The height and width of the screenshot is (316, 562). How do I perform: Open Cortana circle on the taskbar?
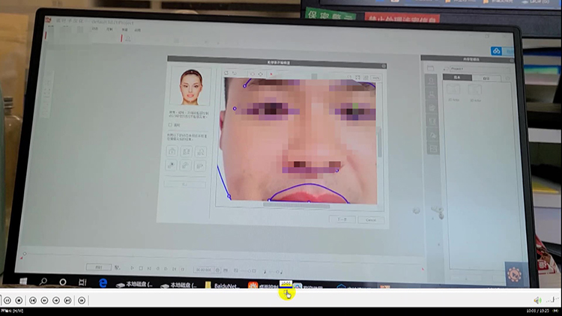[x=63, y=282]
